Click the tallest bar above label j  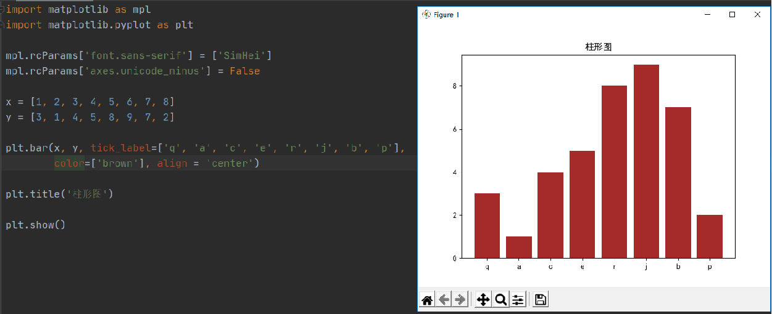[x=646, y=161]
